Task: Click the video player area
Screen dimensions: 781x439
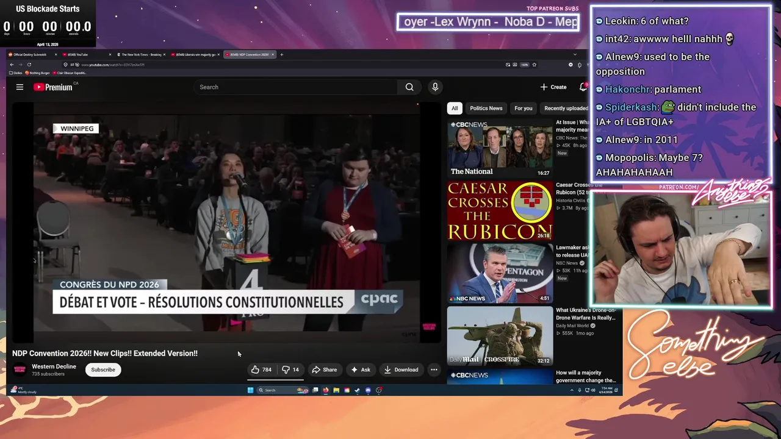Action: point(226,223)
